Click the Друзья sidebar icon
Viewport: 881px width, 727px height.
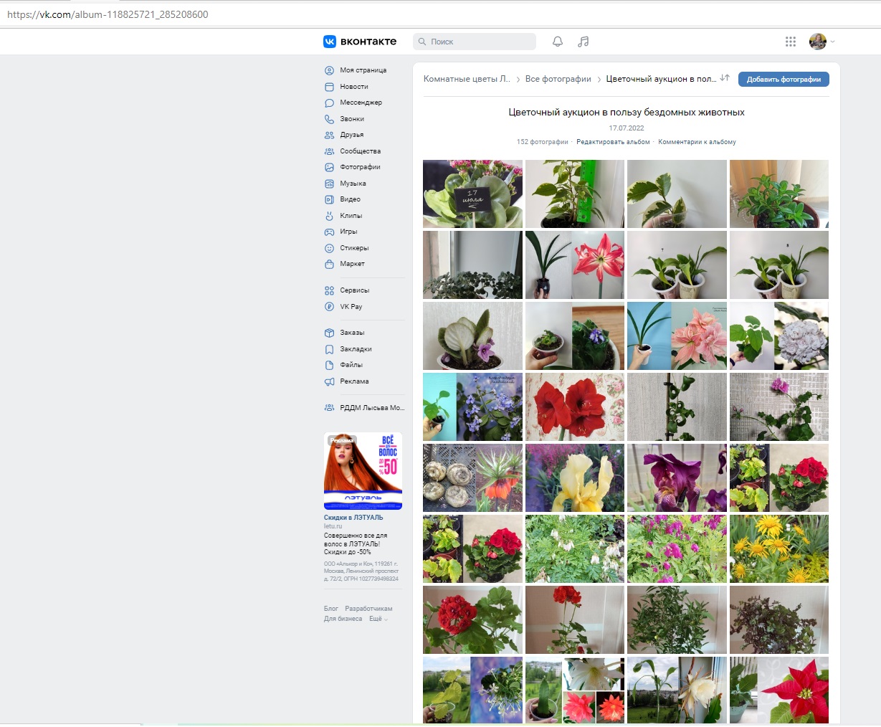[x=330, y=135]
